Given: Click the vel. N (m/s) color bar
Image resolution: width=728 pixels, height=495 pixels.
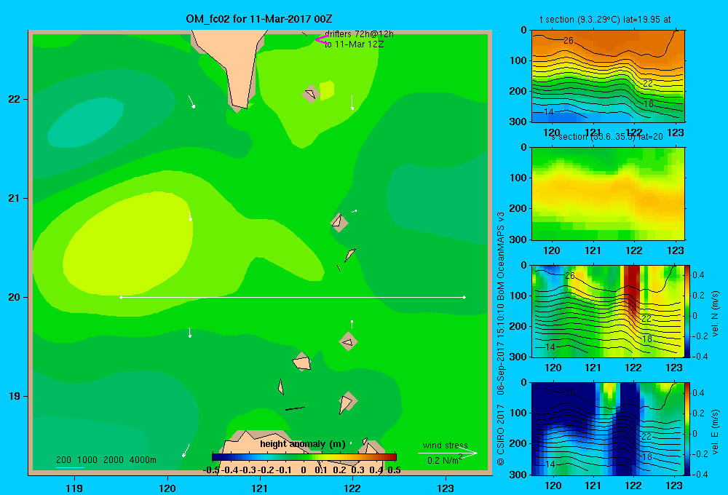Looking at the screenshot, I should pyautogui.click(x=688, y=311).
